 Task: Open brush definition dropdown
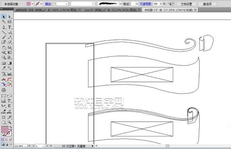pos(120,4)
